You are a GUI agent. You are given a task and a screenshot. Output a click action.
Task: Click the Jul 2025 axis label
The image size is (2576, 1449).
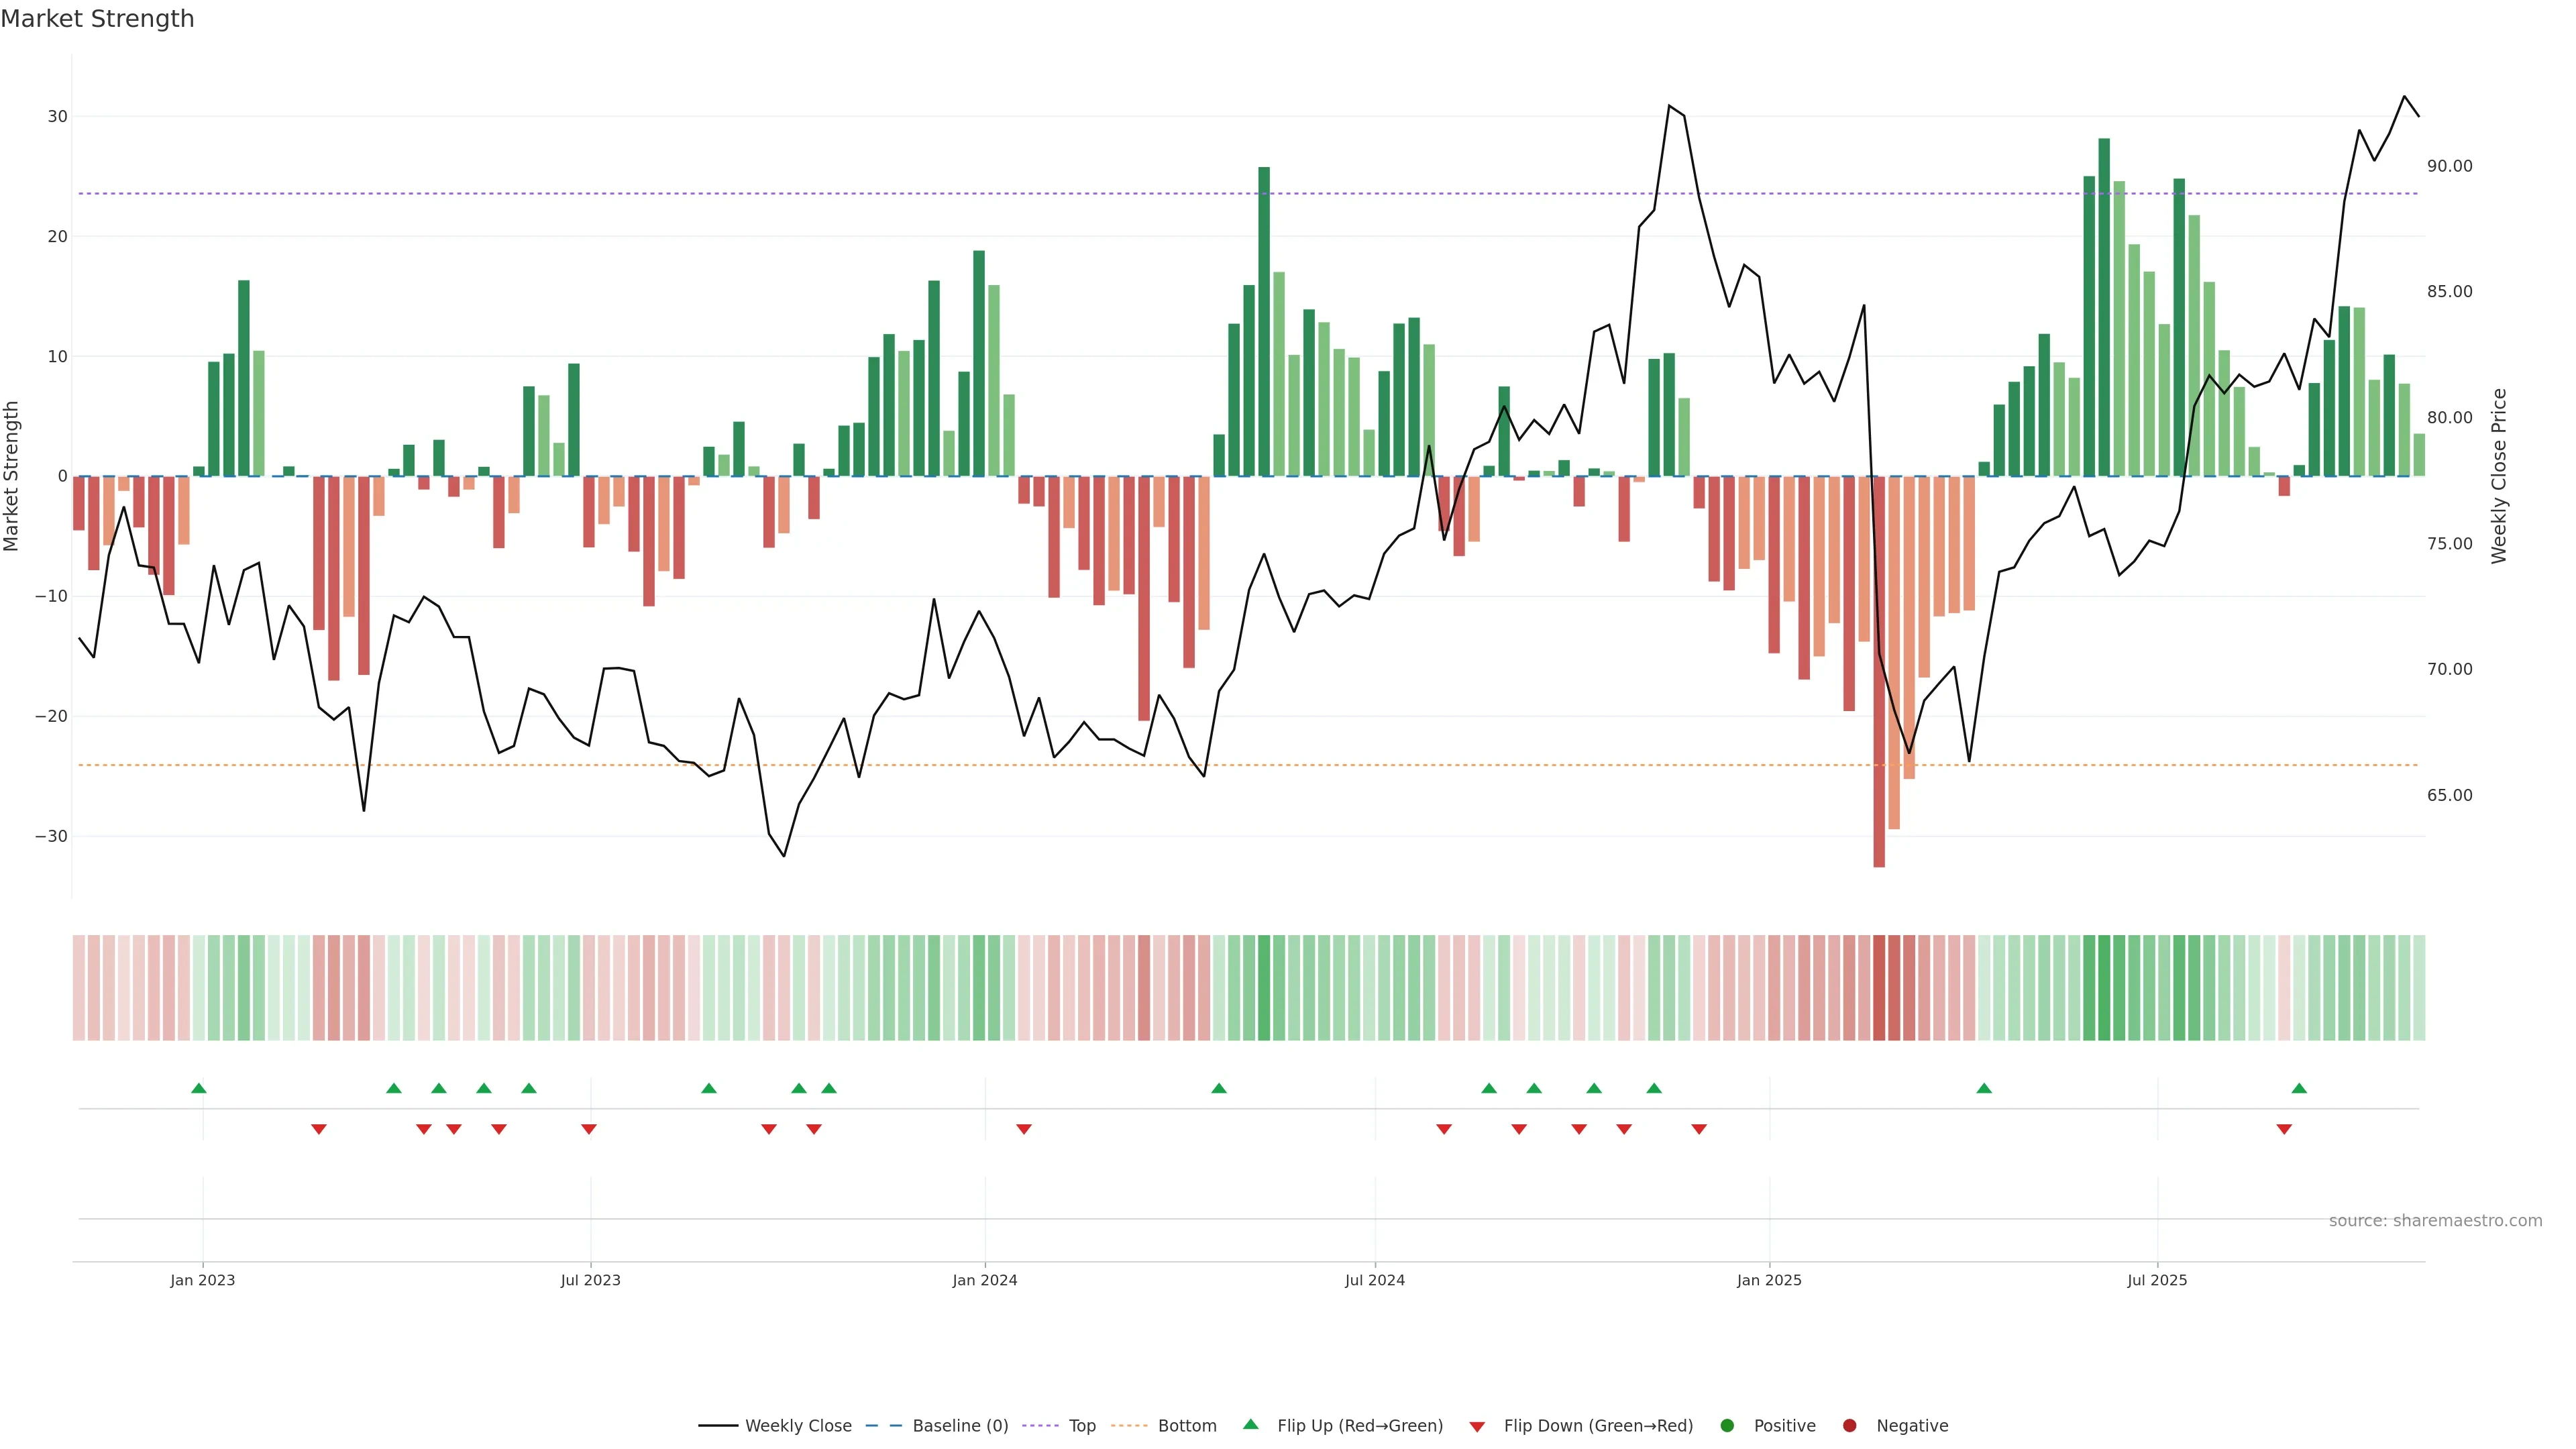point(2157,1280)
